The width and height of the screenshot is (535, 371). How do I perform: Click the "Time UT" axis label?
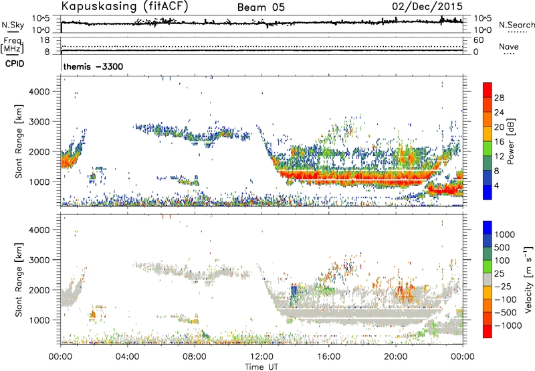click(261, 367)
